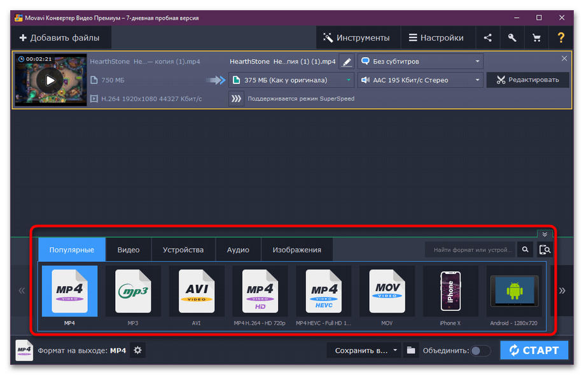Switch to the Популярные tab
Viewport: 584px width, 375px height.
[72, 250]
